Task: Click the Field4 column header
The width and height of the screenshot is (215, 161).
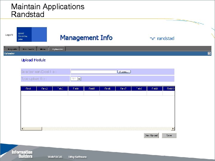Action: pos(76,89)
